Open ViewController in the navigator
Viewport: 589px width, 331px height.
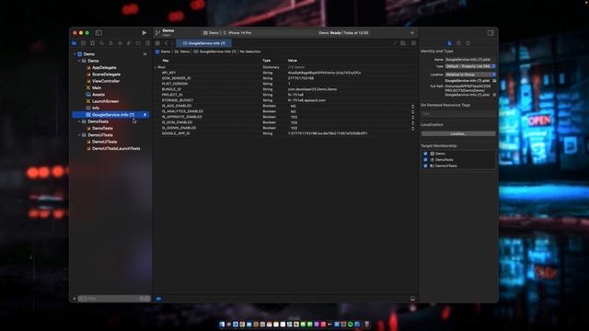(x=106, y=81)
